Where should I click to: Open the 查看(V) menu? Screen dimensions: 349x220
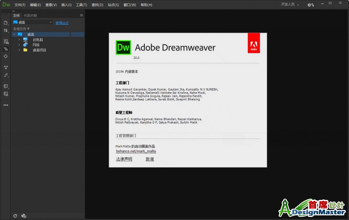[51, 5]
